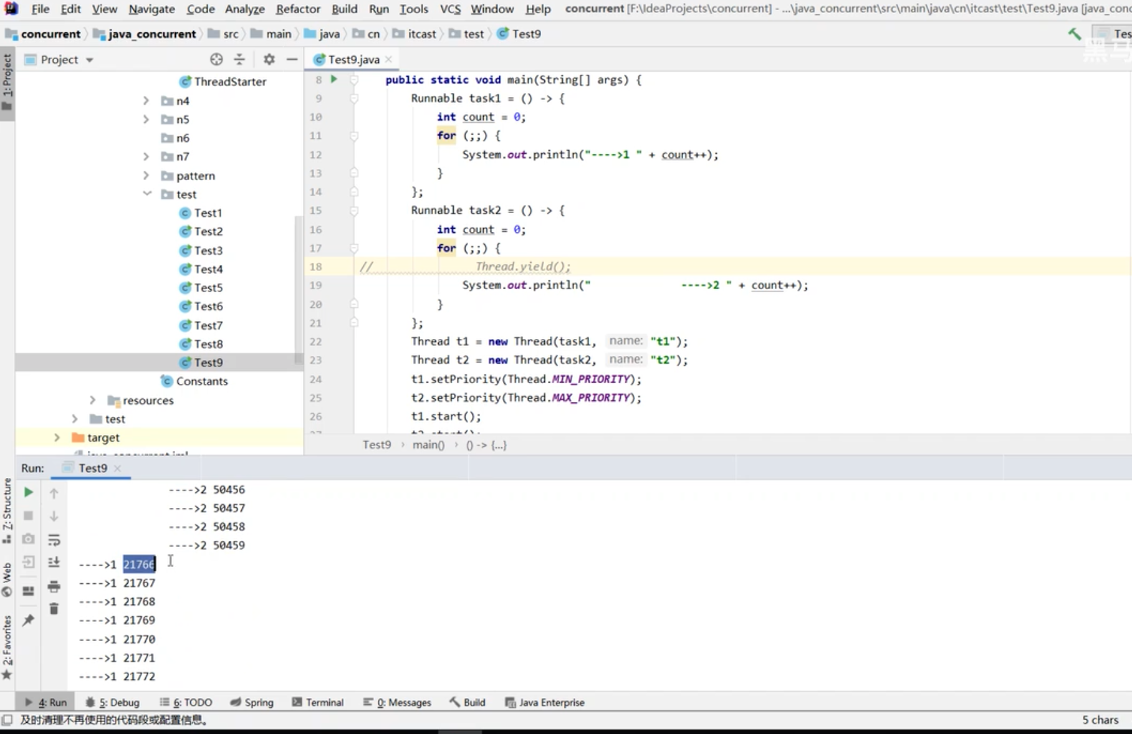Open the File menu
The height and width of the screenshot is (734, 1132).
pos(41,9)
